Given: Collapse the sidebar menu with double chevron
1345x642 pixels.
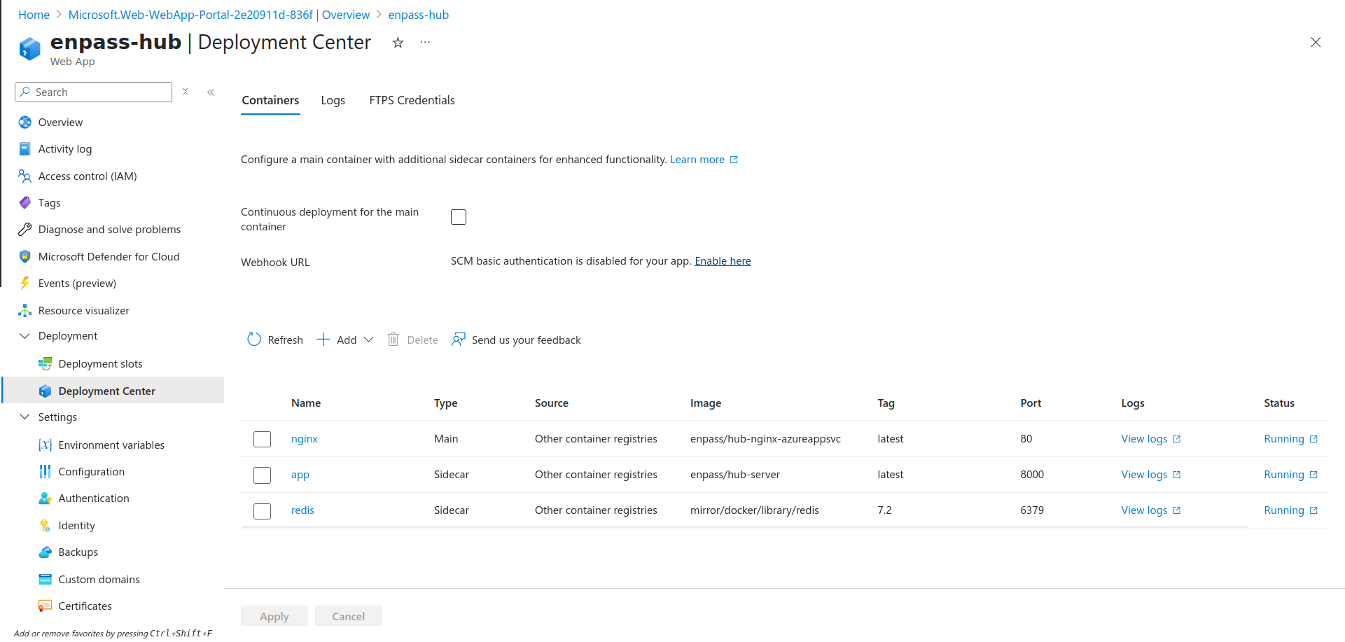Looking at the screenshot, I should click(x=211, y=92).
